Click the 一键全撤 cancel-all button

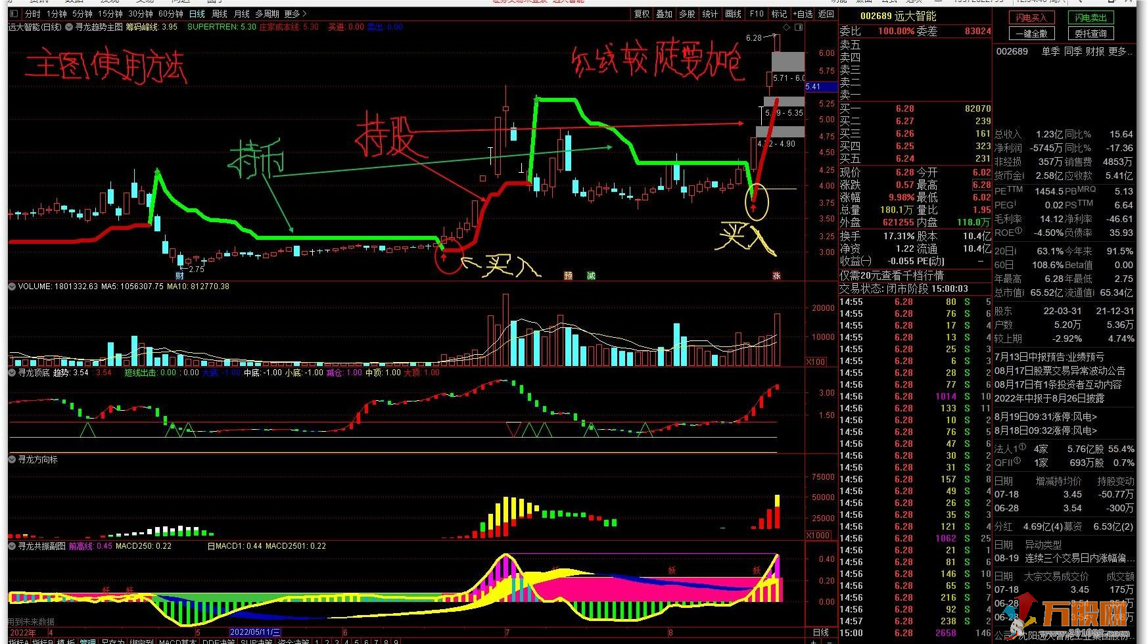click(1031, 34)
